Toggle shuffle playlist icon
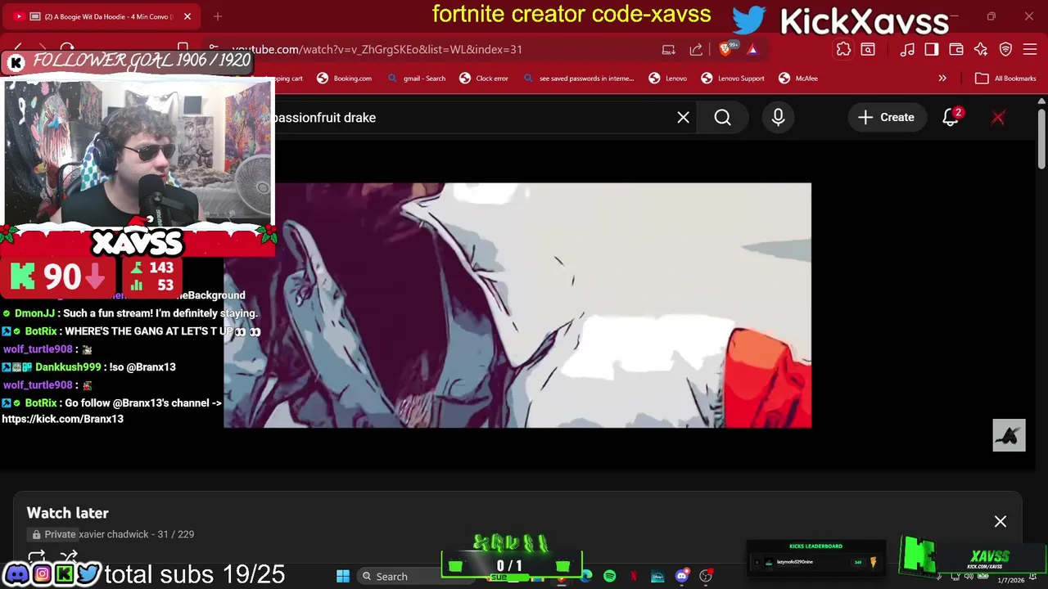This screenshot has height=589, width=1048. 69,557
